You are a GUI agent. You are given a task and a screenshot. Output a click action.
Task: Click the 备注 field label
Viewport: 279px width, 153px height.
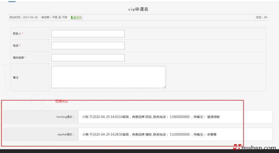pyautogui.click(x=16, y=78)
